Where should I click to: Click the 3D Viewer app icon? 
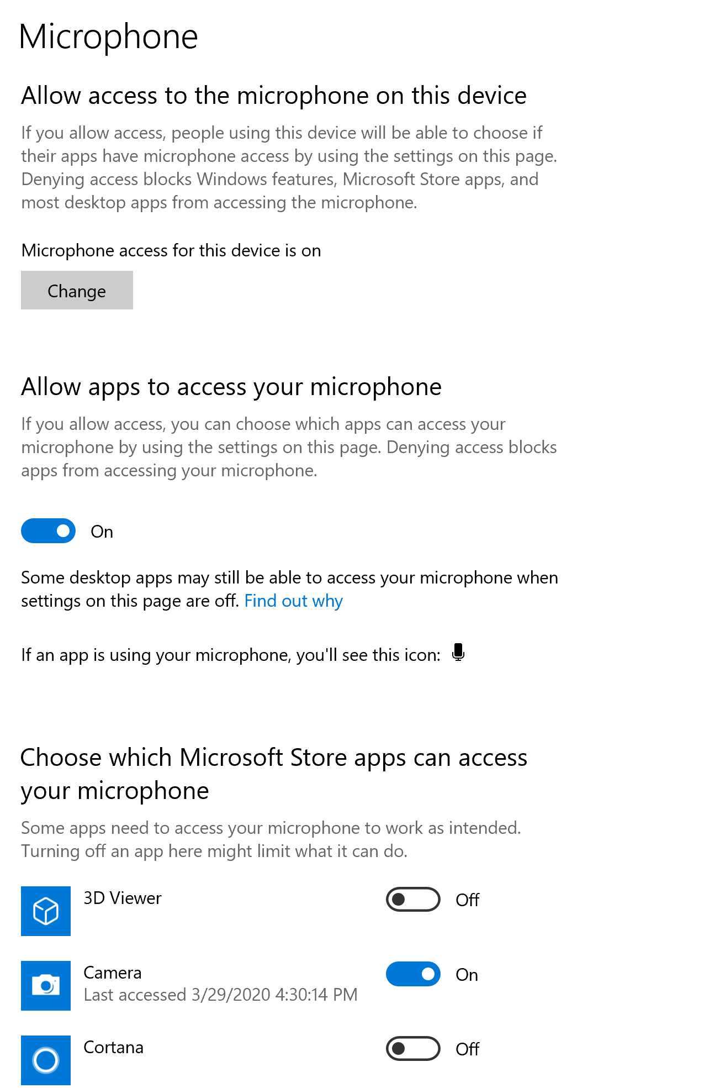click(46, 911)
